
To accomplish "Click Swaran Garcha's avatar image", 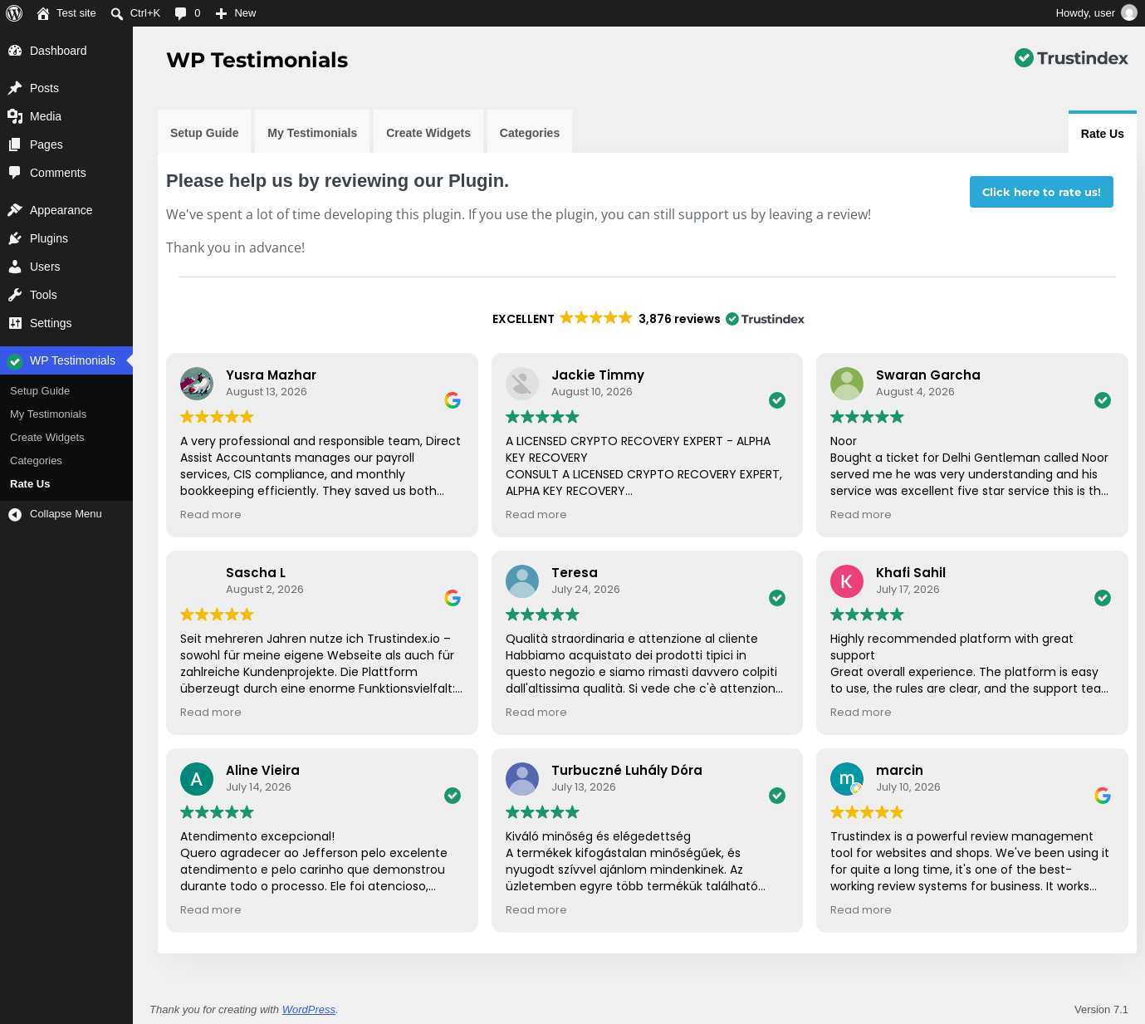I will click(847, 384).
